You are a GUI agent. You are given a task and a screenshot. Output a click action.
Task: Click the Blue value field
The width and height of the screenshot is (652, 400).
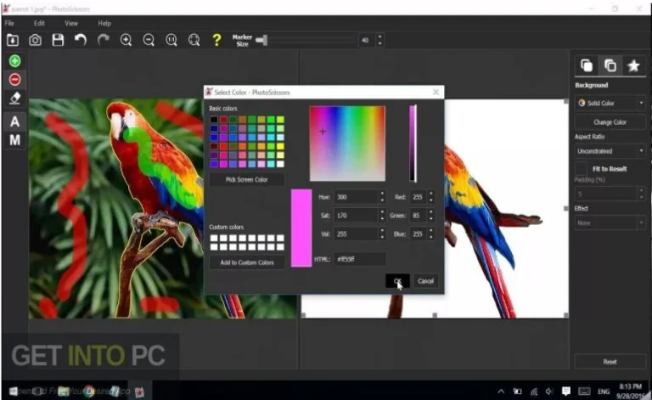(419, 234)
